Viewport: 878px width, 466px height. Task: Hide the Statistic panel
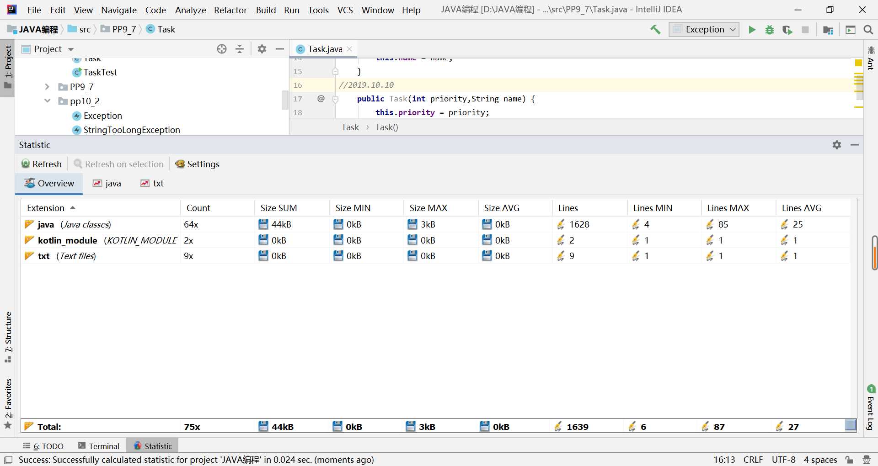855,145
